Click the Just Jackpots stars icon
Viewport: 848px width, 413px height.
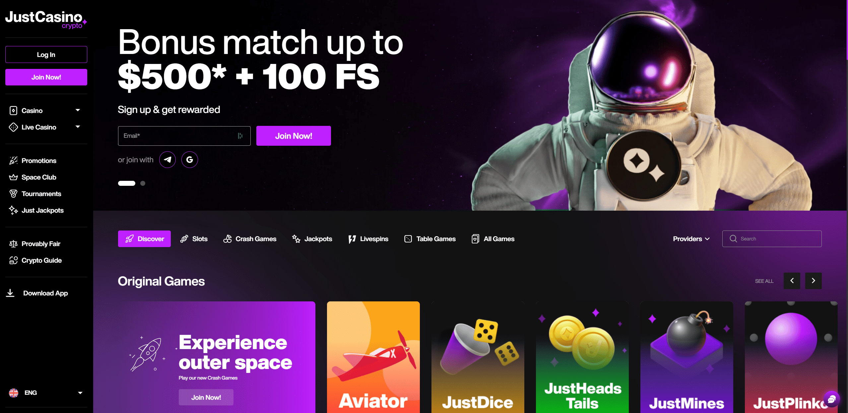[13, 210]
